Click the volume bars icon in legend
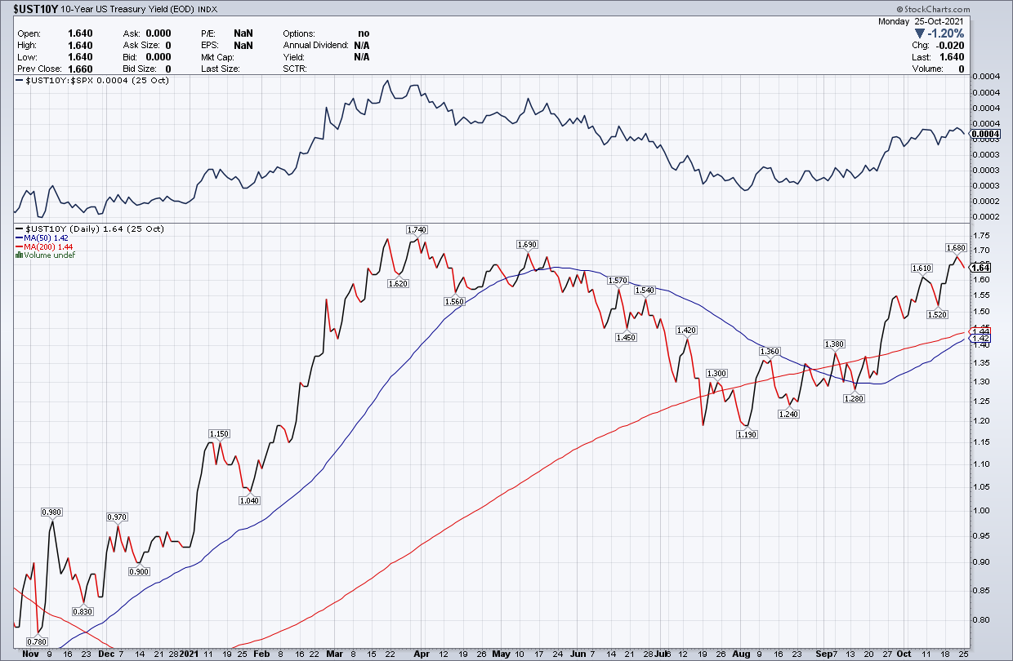The width and height of the screenshot is (1013, 661). click(19, 255)
